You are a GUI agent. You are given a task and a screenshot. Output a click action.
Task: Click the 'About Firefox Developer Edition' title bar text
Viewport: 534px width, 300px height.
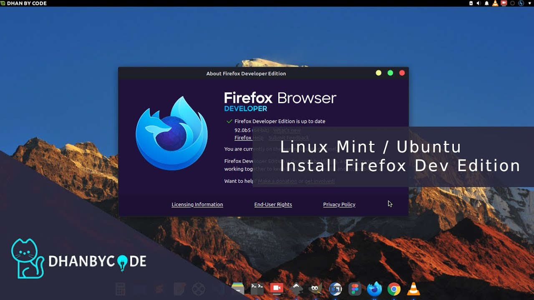[x=246, y=73]
